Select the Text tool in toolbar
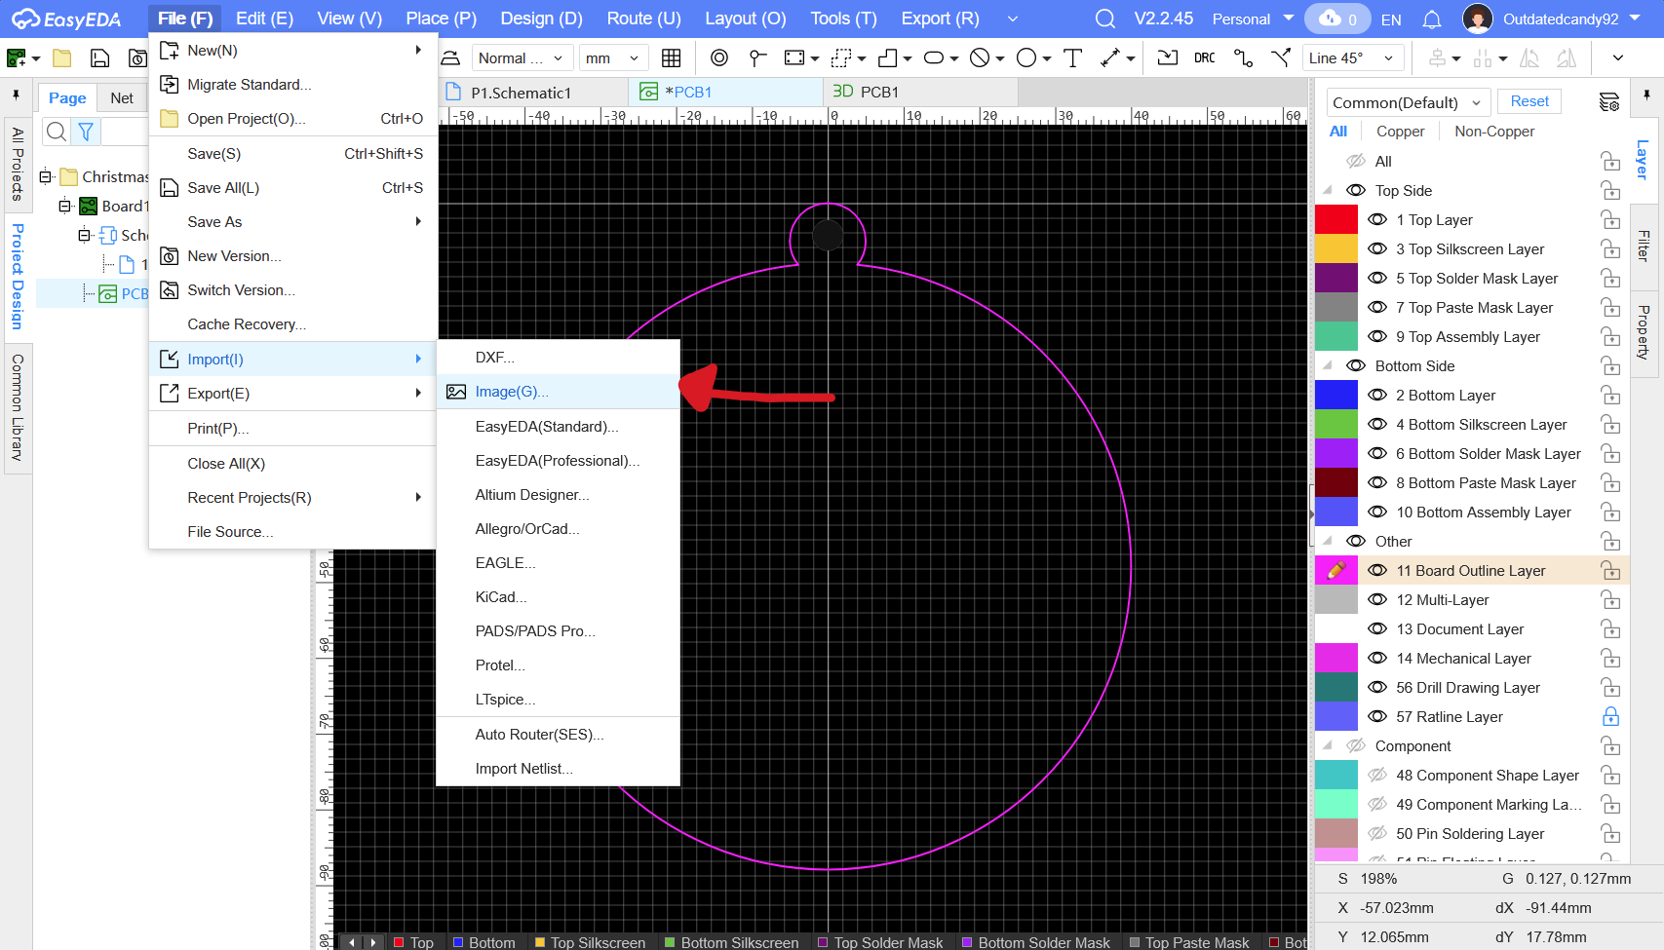 point(1072,58)
